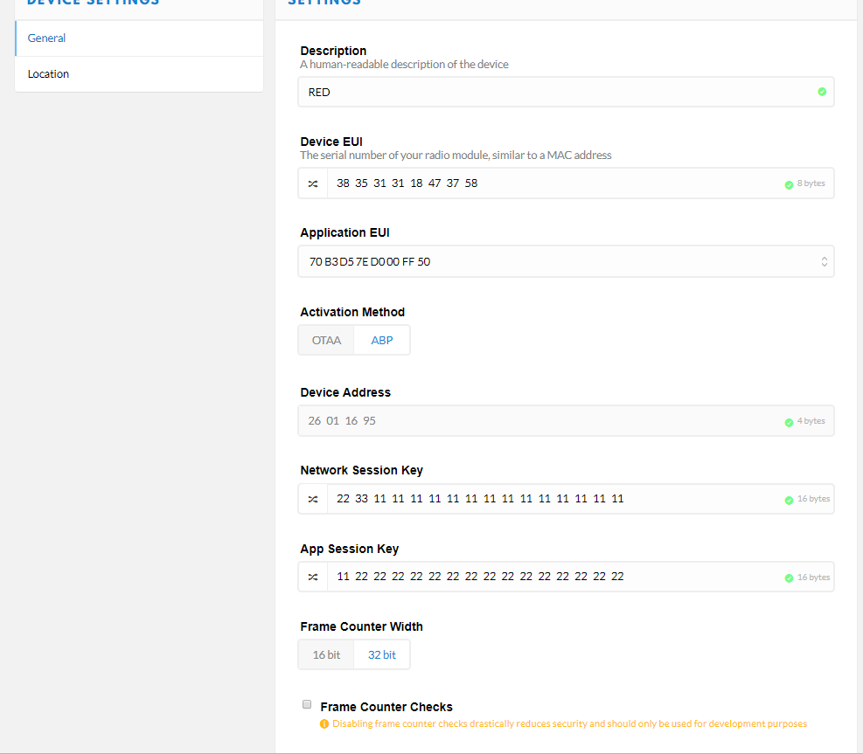Click the green check icon in Description field
The height and width of the screenshot is (754, 863).
pos(821,92)
